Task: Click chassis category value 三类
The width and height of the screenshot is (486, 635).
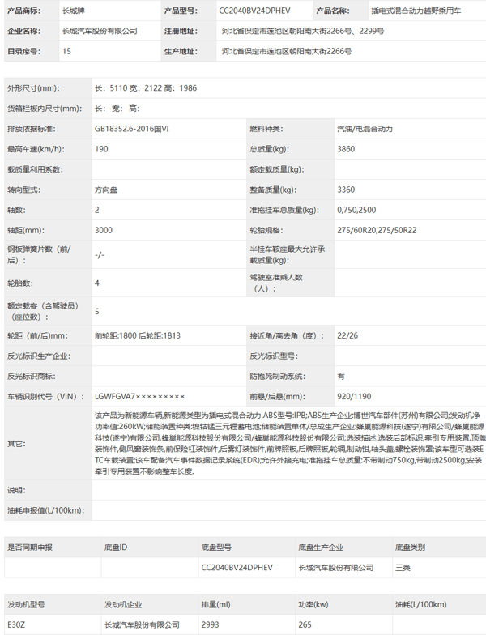Action: click(403, 568)
